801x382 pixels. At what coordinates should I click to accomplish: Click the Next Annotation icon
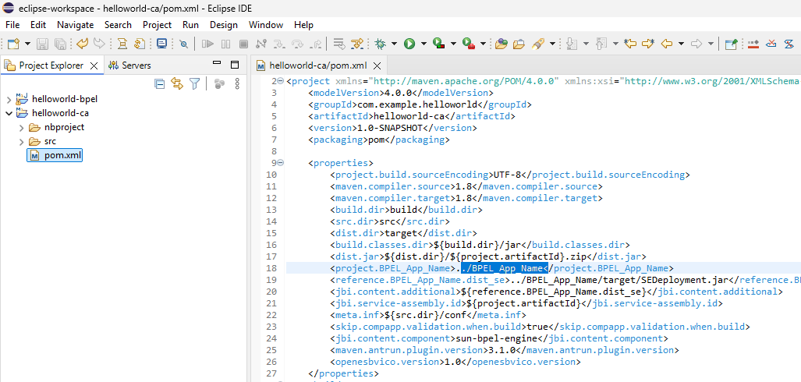point(572,44)
